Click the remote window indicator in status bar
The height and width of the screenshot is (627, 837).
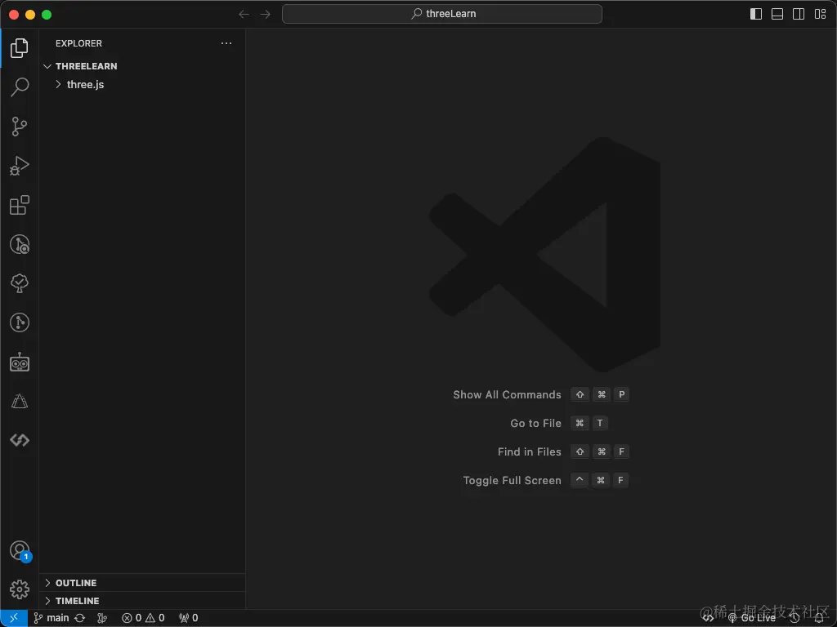click(x=14, y=618)
